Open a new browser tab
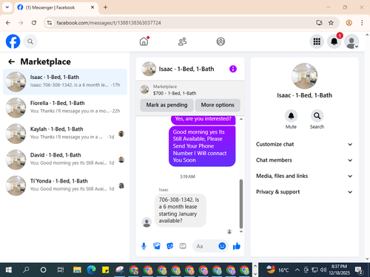The image size is (370, 277). (105, 7)
